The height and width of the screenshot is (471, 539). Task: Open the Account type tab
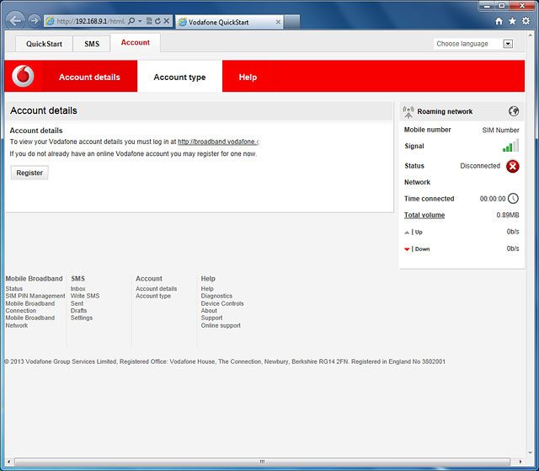179,77
